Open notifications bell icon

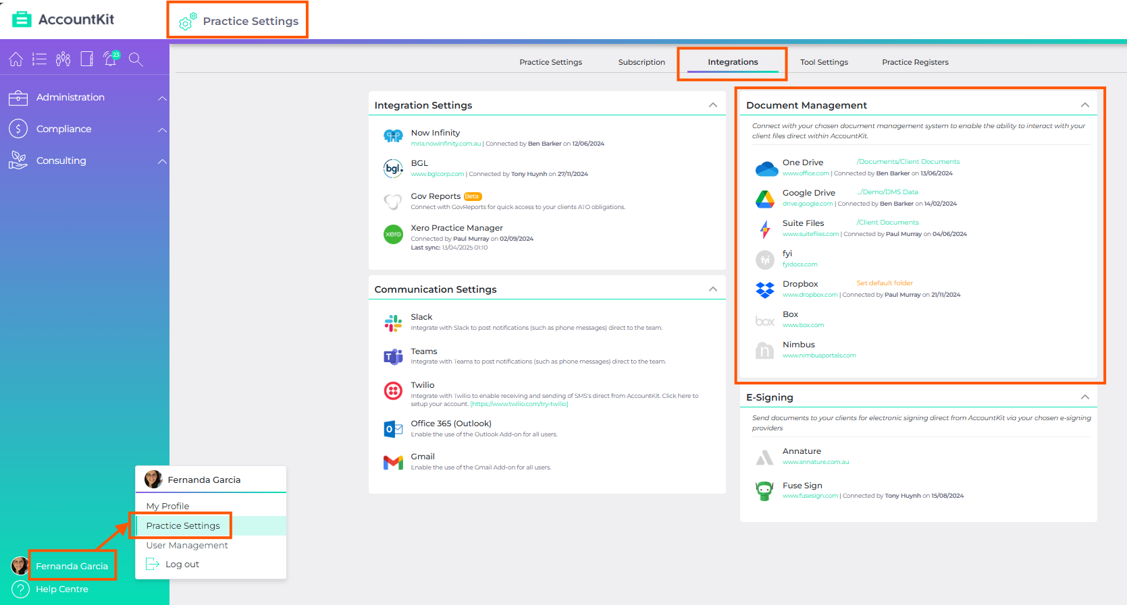tap(111, 59)
